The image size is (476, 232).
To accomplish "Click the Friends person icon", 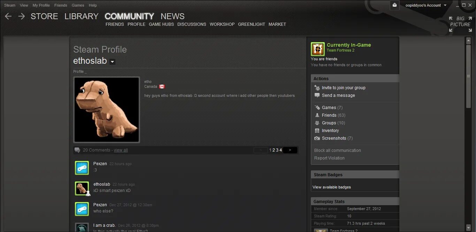I will coord(317,115).
